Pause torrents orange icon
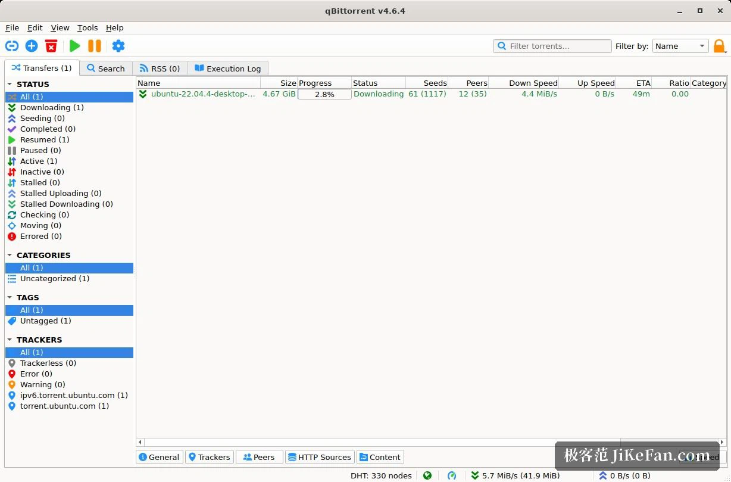731x482 pixels. (x=94, y=46)
